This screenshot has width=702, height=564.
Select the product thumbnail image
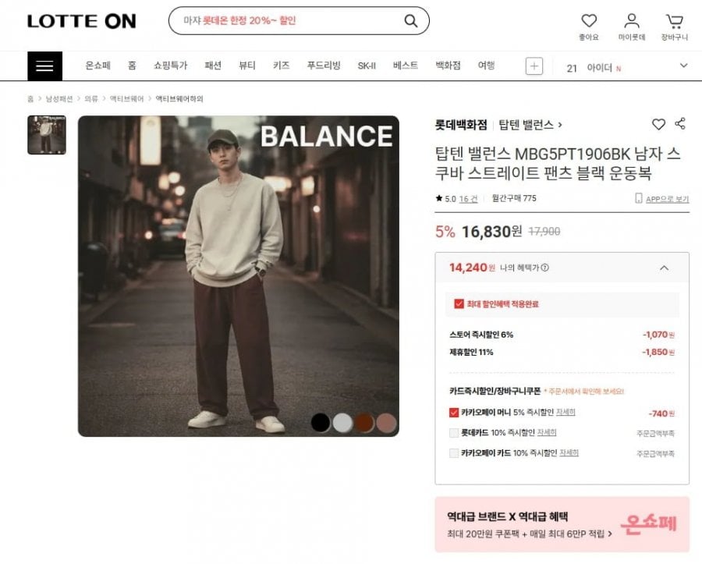point(47,135)
